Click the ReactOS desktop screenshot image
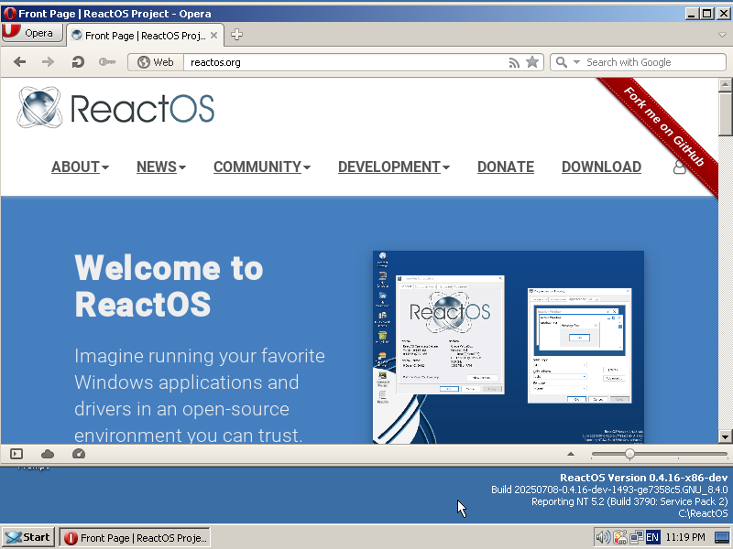733x549 pixels. 509,347
